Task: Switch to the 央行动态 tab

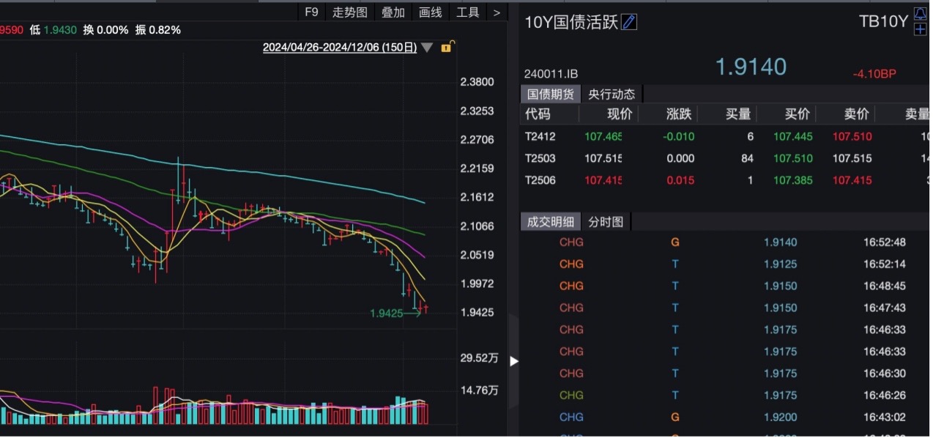Action: pos(612,94)
